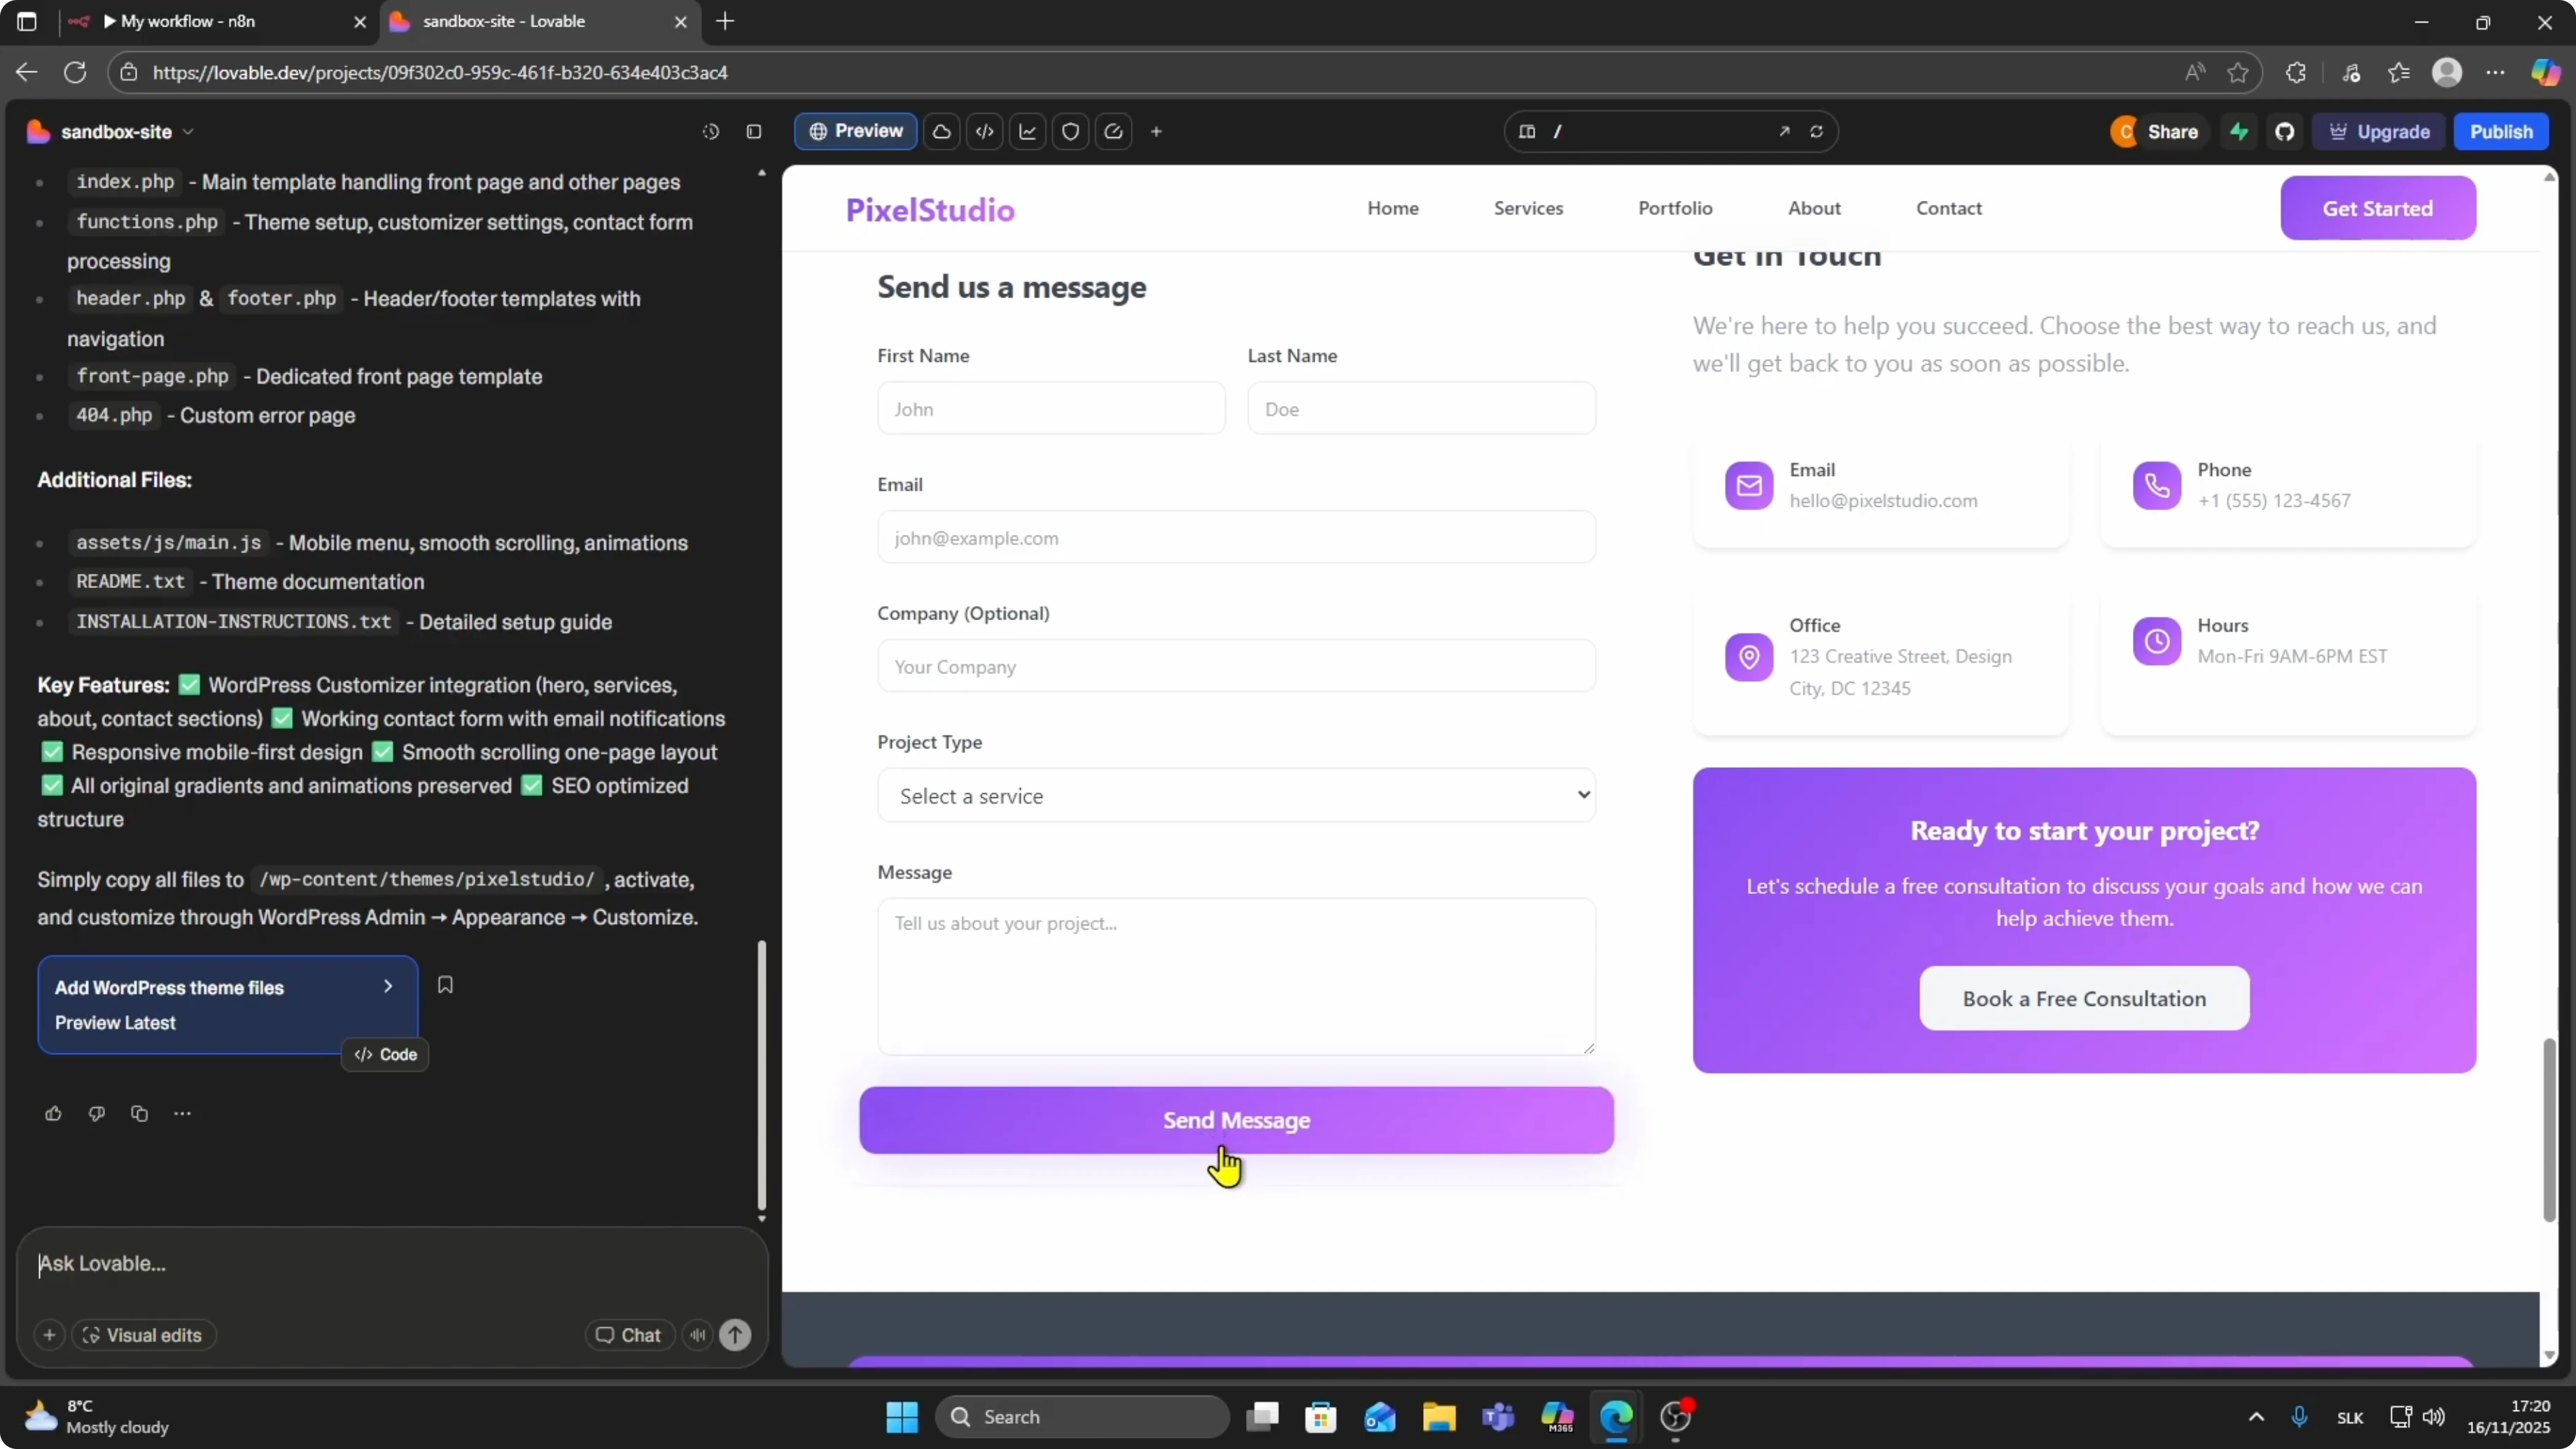Reload the browser page
The width and height of the screenshot is (2576, 1449).
tap(75, 72)
